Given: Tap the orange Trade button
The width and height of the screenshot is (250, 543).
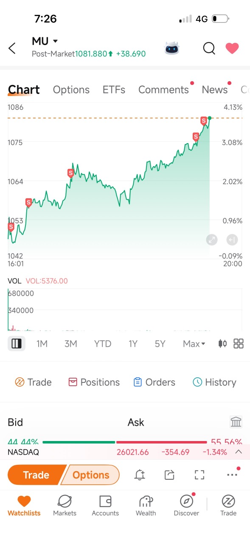Looking at the screenshot, I should 37,475.
